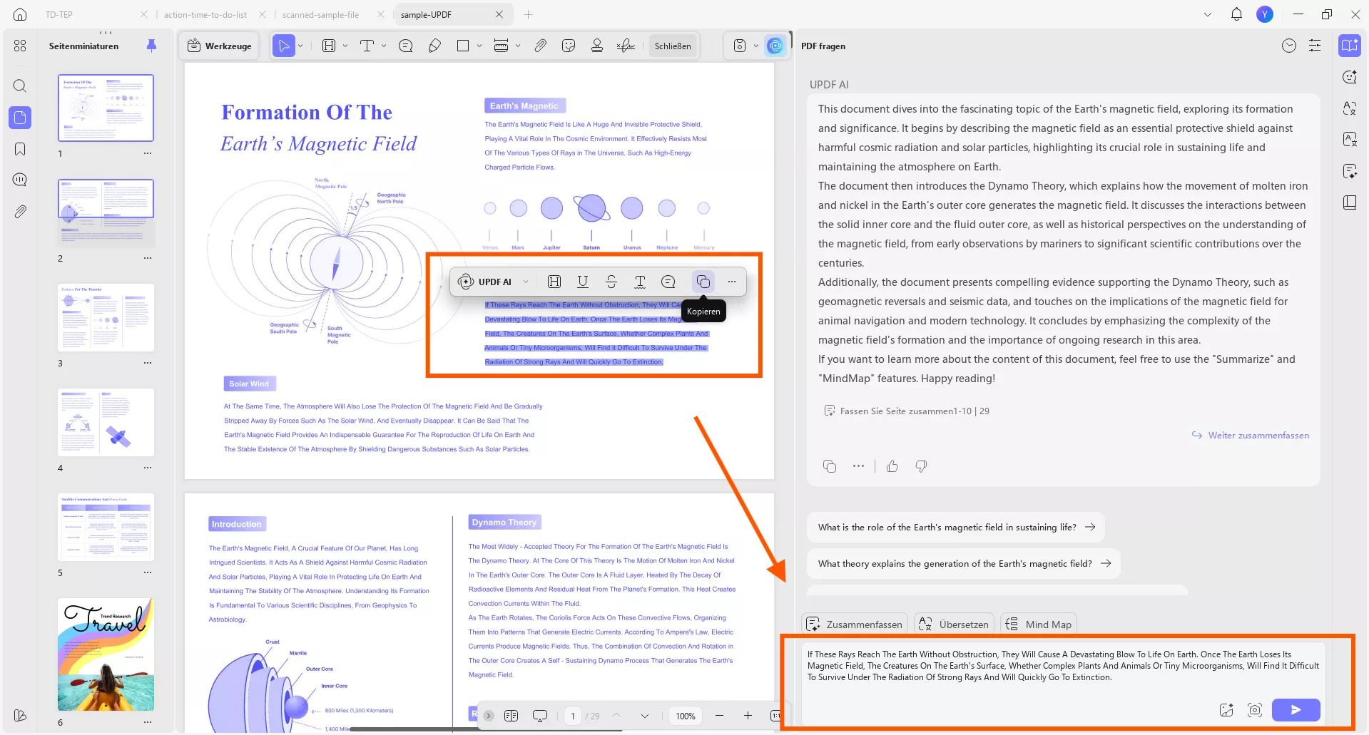
Task: Copy selected text with the Kopieren icon
Action: pos(703,282)
